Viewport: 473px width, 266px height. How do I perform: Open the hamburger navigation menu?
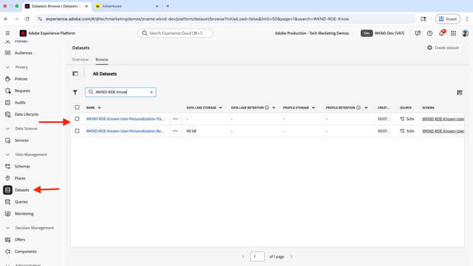[8, 33]
